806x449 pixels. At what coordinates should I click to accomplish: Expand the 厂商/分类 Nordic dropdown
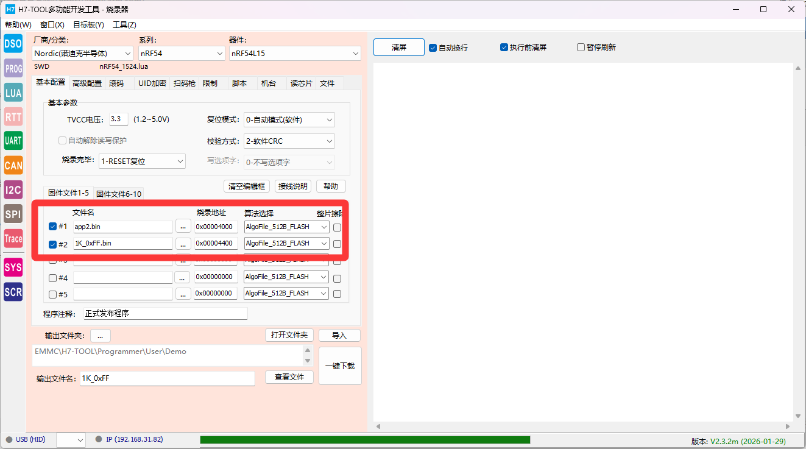[83, 54]
